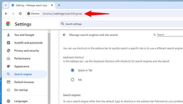Focus the search engines Search field
The width and height of the screenshot is (183, 104).
coord(170,35)
